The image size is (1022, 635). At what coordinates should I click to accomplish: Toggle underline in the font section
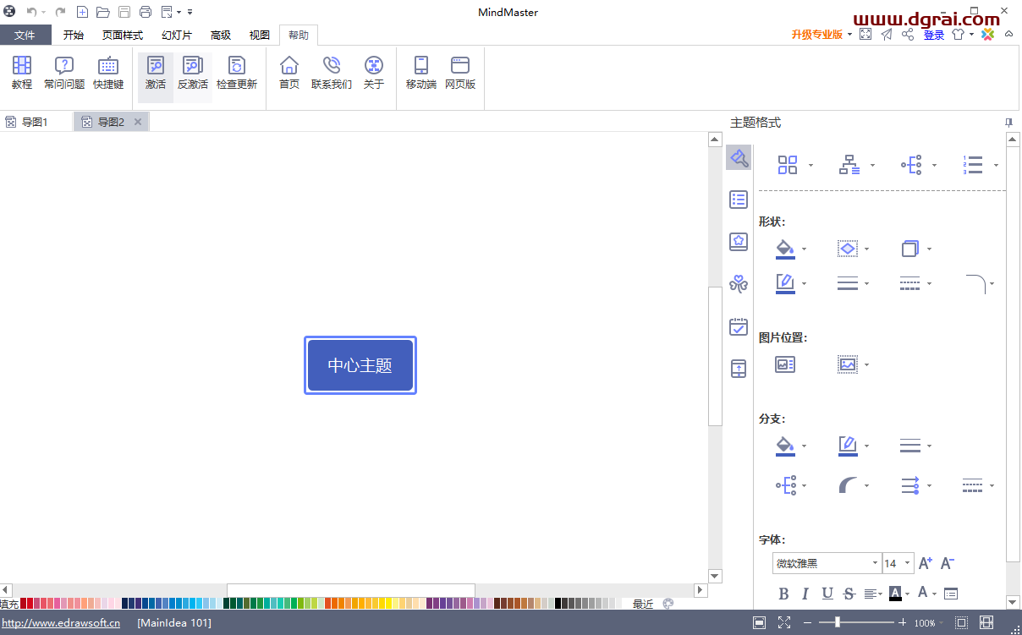pyautogui.click(x=827, y=594)
